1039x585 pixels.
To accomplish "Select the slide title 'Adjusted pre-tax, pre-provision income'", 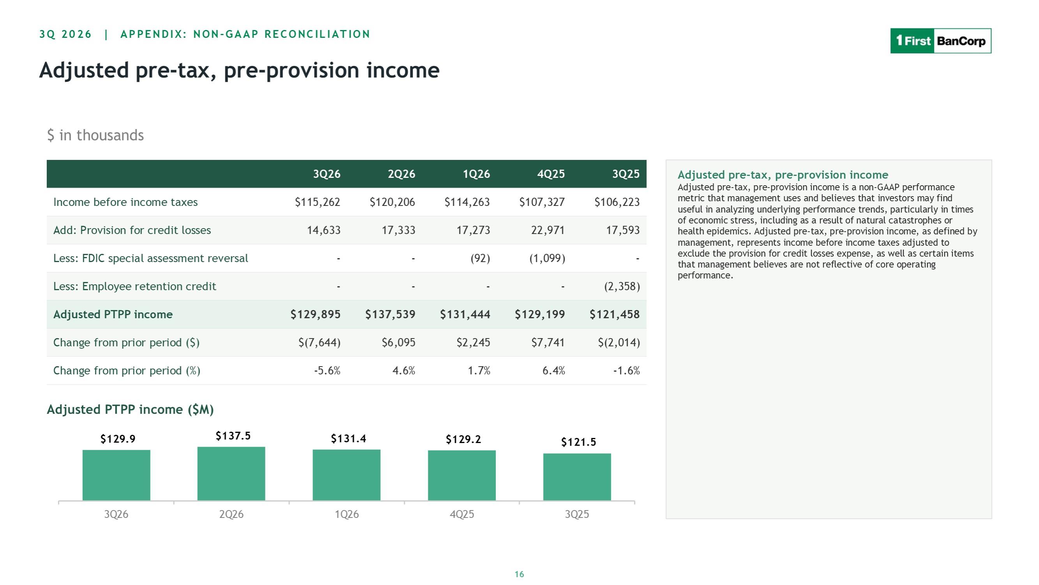I will (239, 71).
